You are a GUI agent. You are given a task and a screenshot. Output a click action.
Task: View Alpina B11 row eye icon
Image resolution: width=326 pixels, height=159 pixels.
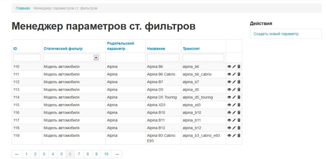(x=229, y=120)
